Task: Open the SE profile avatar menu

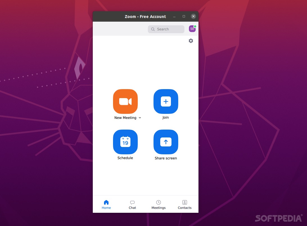Action: click(192, 29)
